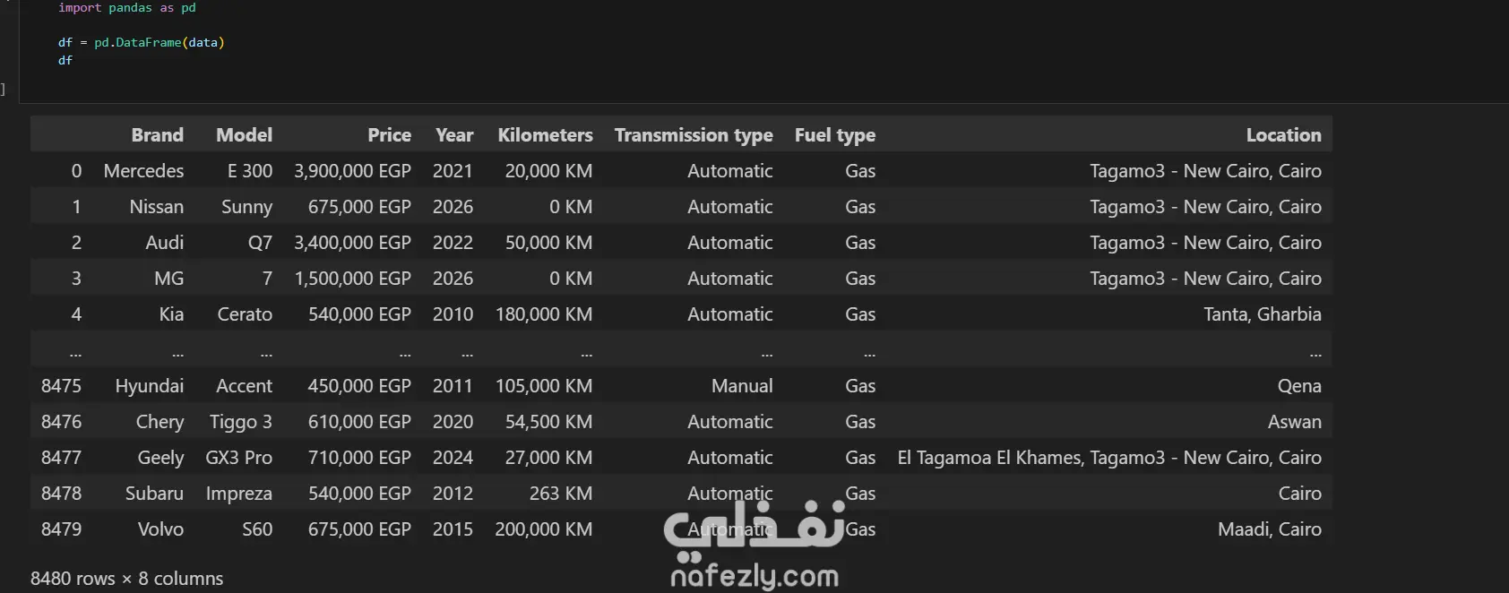1509x593 pixels.
Task: Click the 710,000 EGP price cell
Action: [359, 458]
